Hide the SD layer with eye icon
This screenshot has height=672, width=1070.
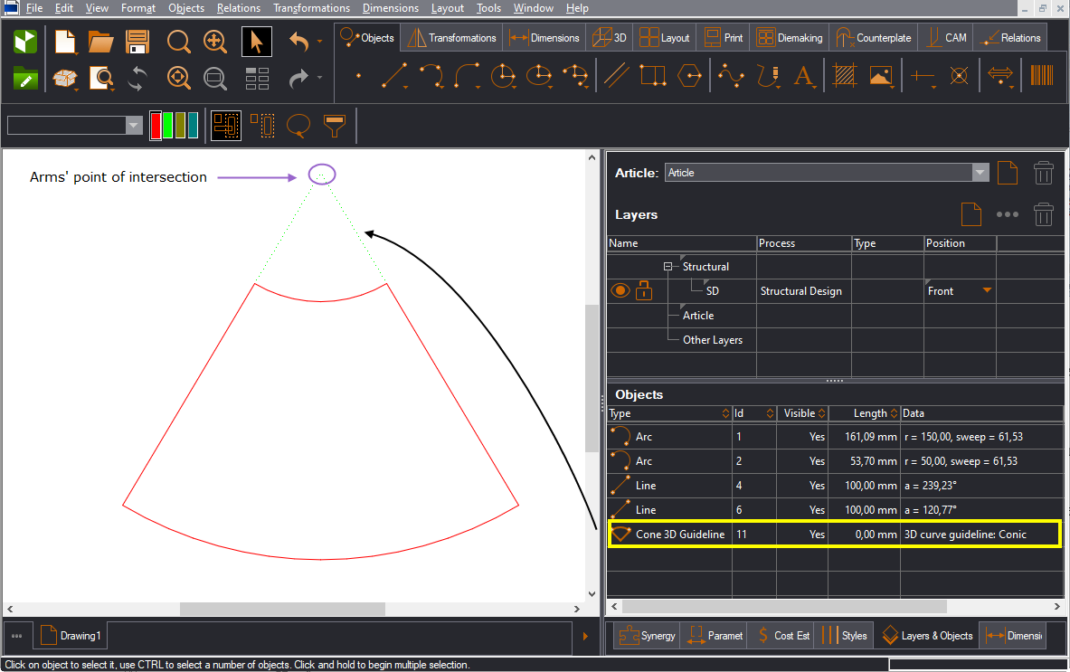(x=620, y=291)
